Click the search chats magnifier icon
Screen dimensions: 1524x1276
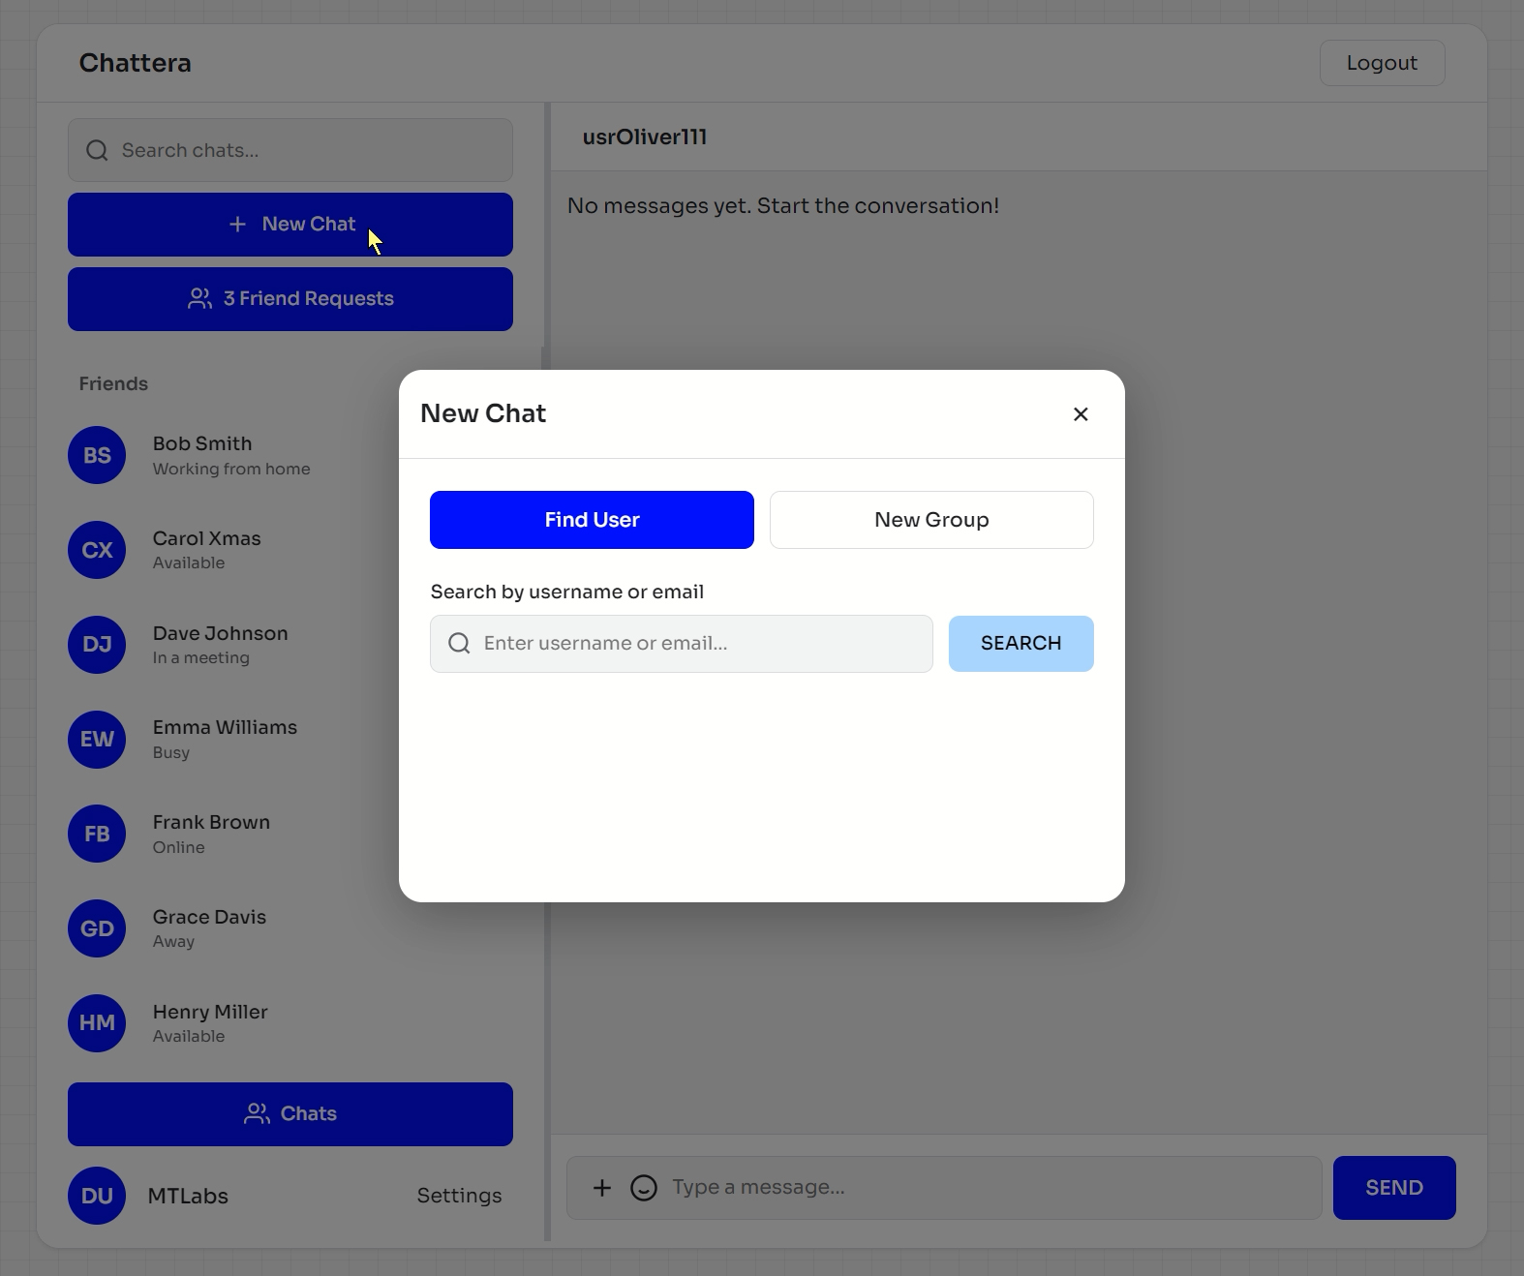click(97, 150)
